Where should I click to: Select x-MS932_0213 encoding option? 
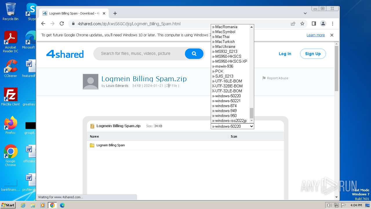click(x=230, y=51)
